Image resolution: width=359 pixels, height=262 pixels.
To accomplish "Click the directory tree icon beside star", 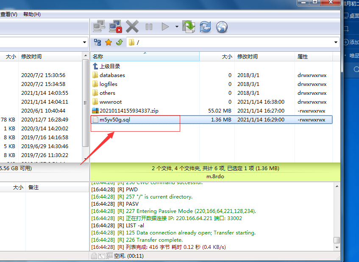I will pyautogui.click(x=97, y=42).
